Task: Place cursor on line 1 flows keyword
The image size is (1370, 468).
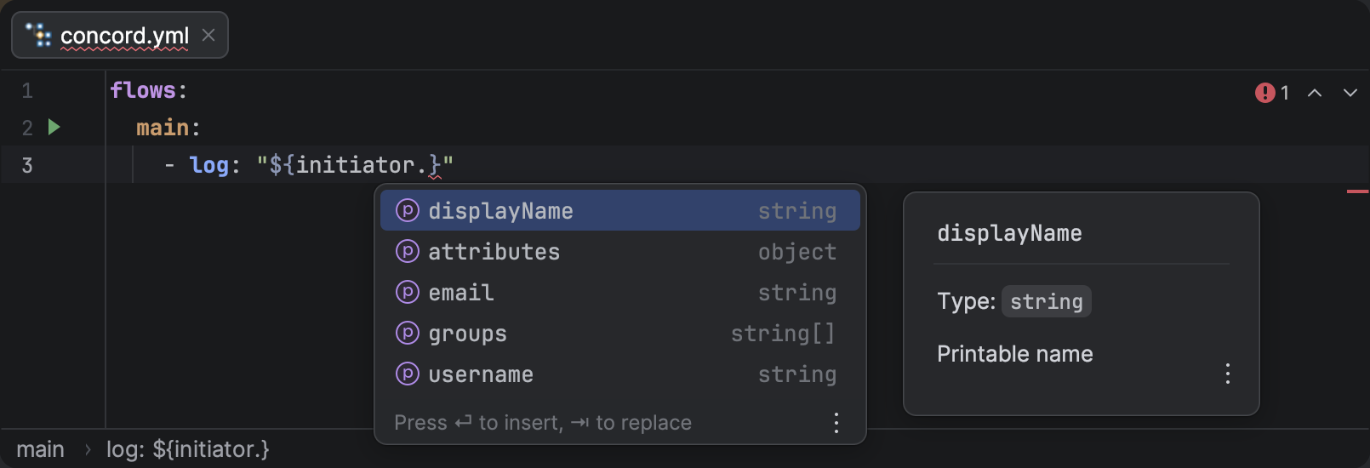Action: pos(142,90)
